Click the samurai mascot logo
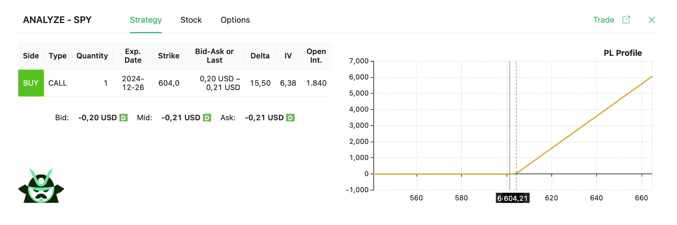The image size is (677, 225). pyautogui.click(x=41, y=186)
